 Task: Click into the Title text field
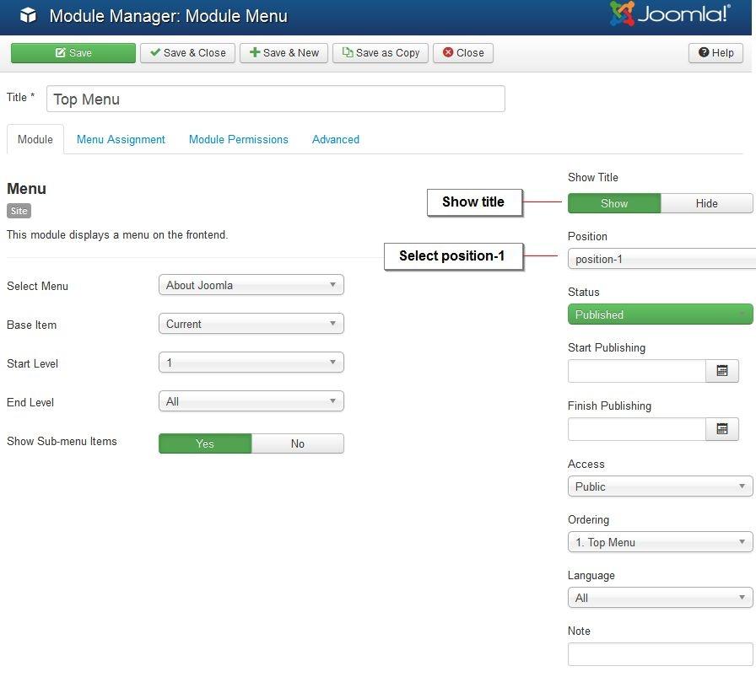click(x=275, y=99)
